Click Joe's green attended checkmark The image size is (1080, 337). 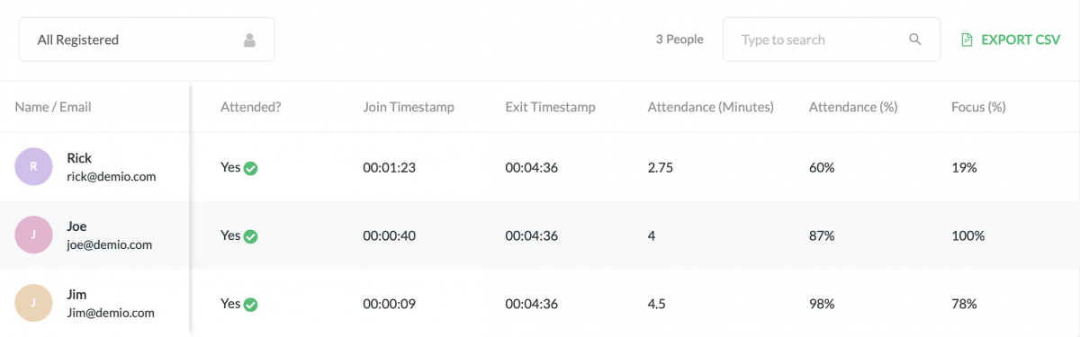[x=251, y=236]
